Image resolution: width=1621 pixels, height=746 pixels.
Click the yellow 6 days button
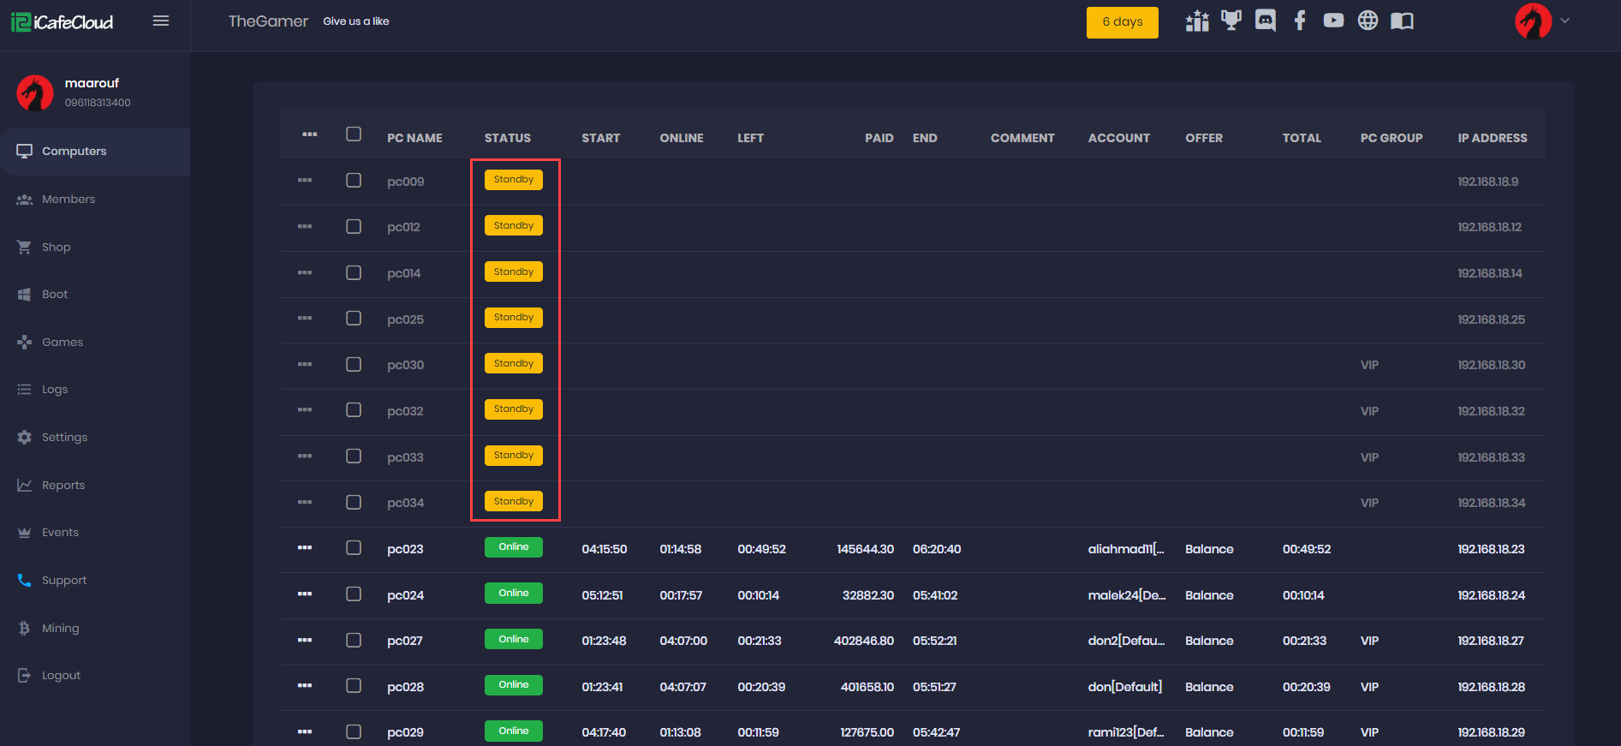point(1122,22)
